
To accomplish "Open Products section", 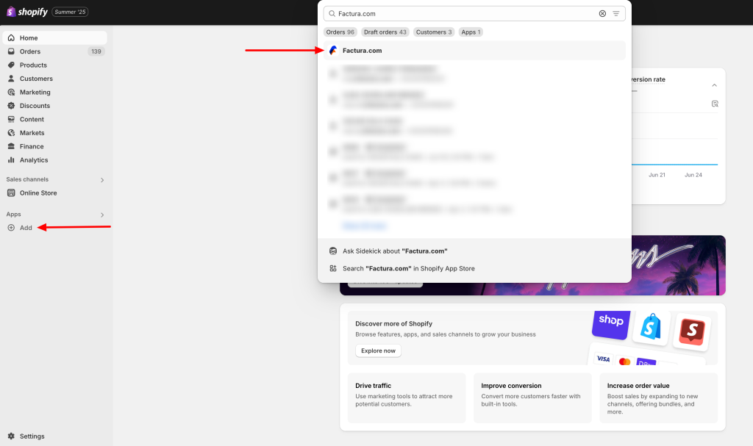I will 54,65.
